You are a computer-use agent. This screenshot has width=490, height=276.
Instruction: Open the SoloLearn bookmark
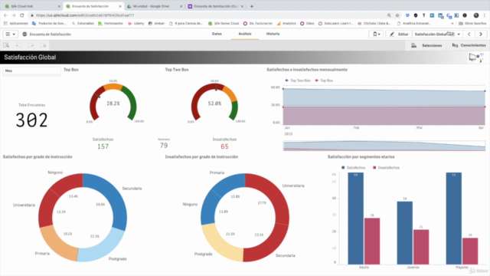coord(335,24)
